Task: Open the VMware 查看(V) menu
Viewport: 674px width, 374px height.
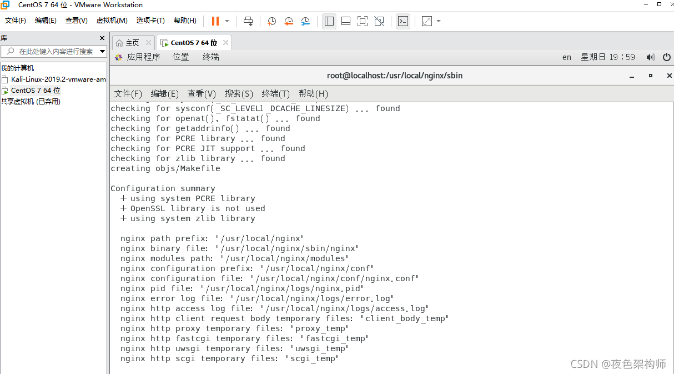Action: (77, 21)
